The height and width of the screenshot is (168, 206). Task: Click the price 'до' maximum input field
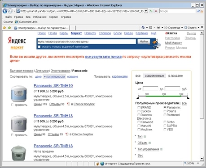coord(172,88)
